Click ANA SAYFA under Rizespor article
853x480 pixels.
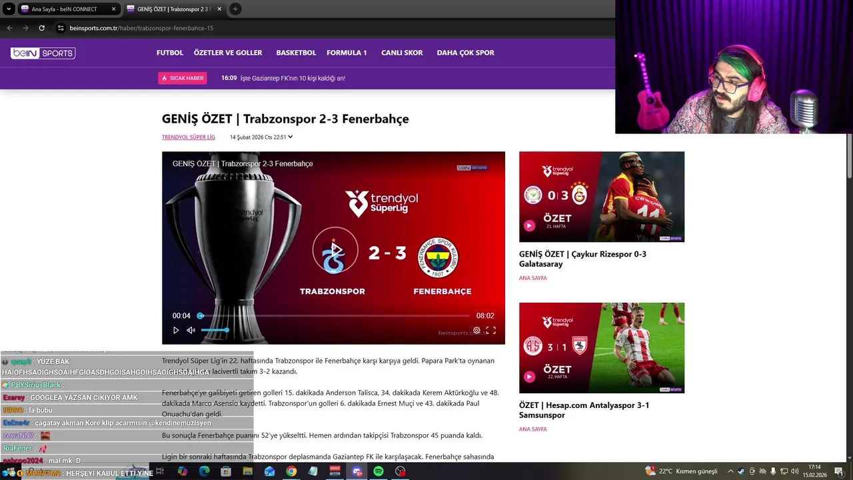point(533,278)
